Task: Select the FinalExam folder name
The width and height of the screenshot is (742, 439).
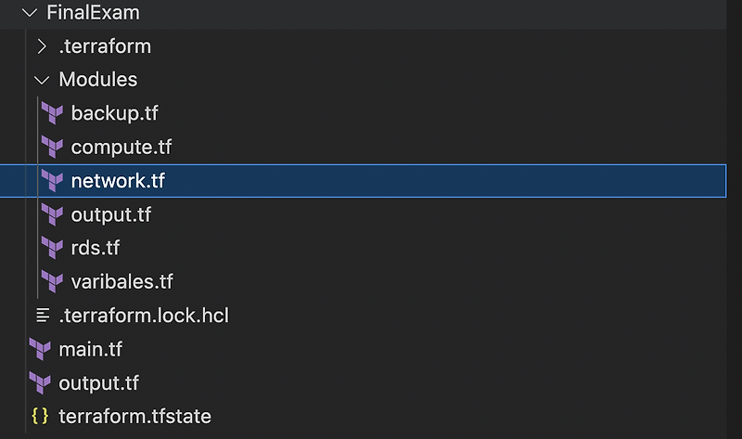Action: coord(93,13)
